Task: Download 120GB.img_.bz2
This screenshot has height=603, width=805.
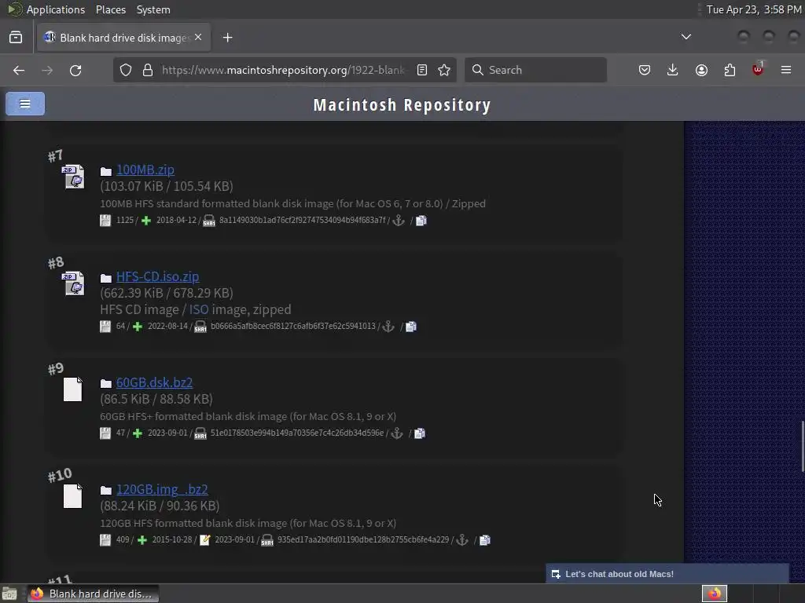Action: pyautogui.click(x=162, y=489)
